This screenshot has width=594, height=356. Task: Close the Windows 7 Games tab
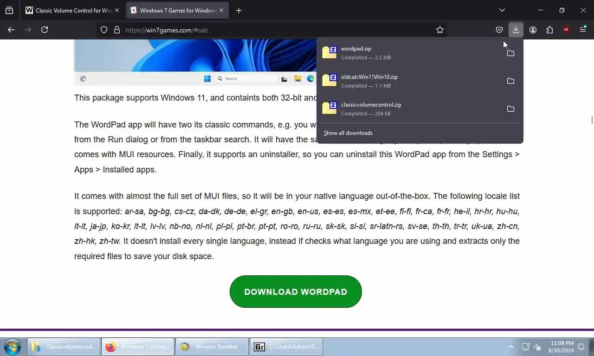(x=221, y=10)
